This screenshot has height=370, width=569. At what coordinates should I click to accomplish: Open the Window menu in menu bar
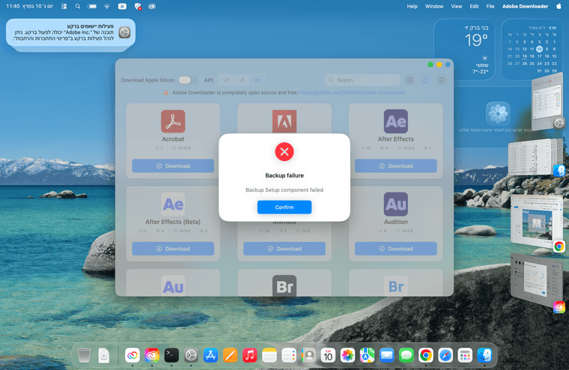coord(433,6)
